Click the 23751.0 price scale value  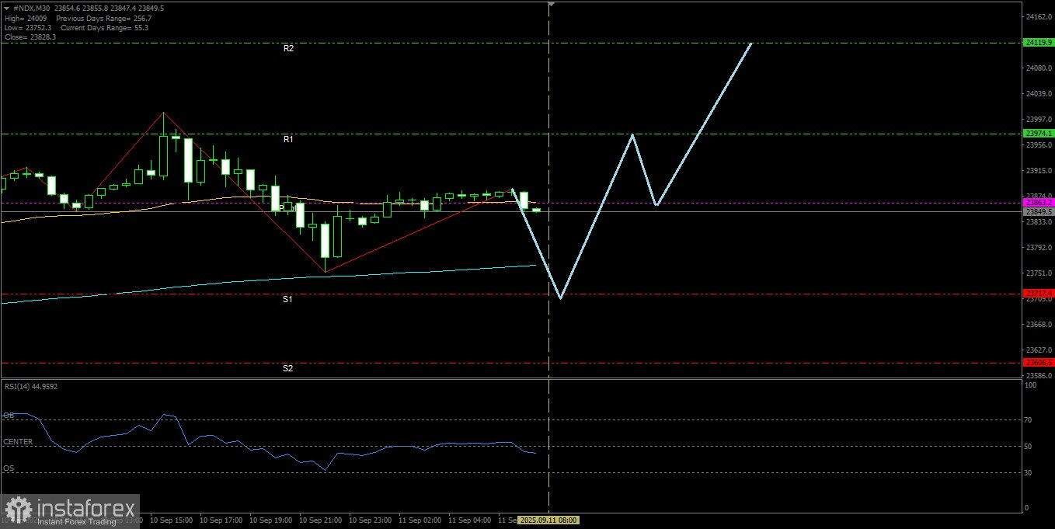click(1039, 273)
